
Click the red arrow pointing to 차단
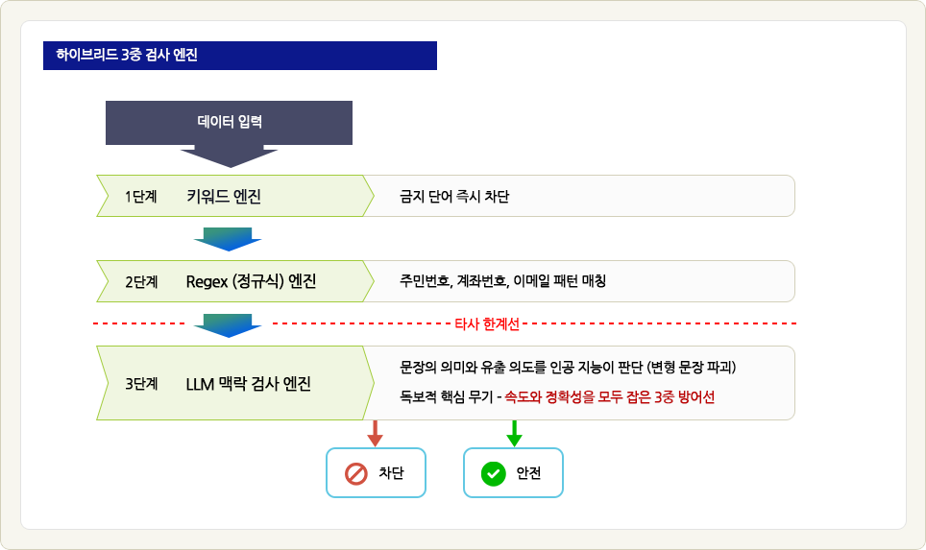click(375, 433)
